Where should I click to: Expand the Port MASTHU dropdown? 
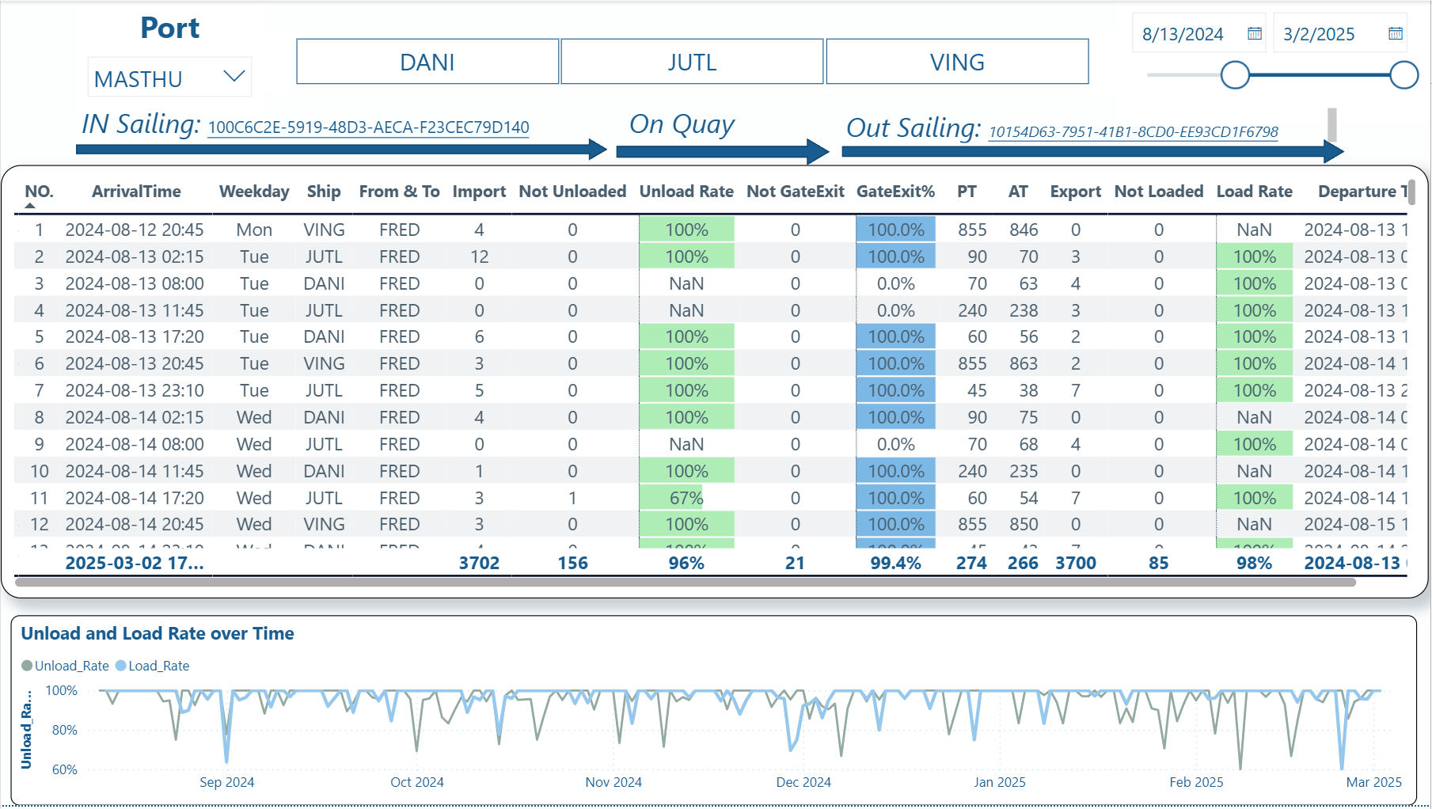pyautogui.click(x=234, y=78)
